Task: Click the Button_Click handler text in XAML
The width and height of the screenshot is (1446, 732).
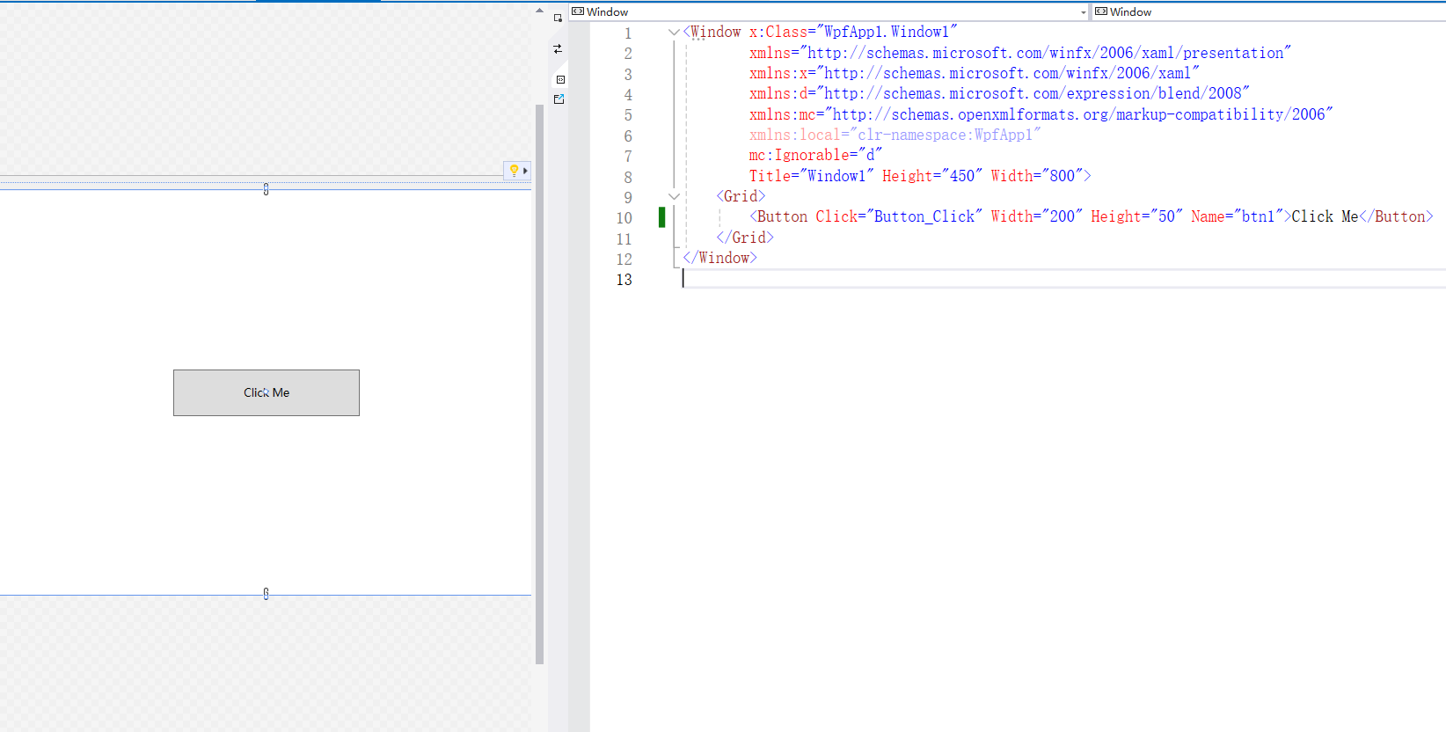Action: [924, 217]
